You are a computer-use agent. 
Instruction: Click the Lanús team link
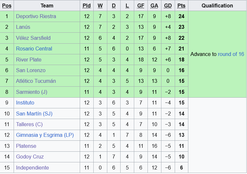[x=23, y=27]
